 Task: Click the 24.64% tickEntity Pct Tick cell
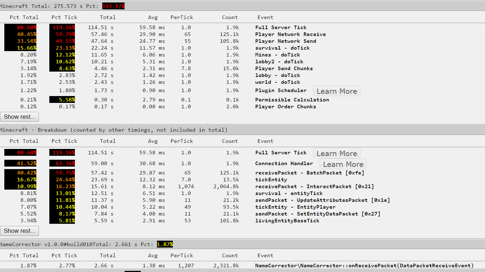click(x=62, y=180)
